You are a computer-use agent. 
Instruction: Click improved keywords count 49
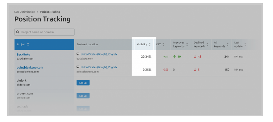[x=179, y=57]
